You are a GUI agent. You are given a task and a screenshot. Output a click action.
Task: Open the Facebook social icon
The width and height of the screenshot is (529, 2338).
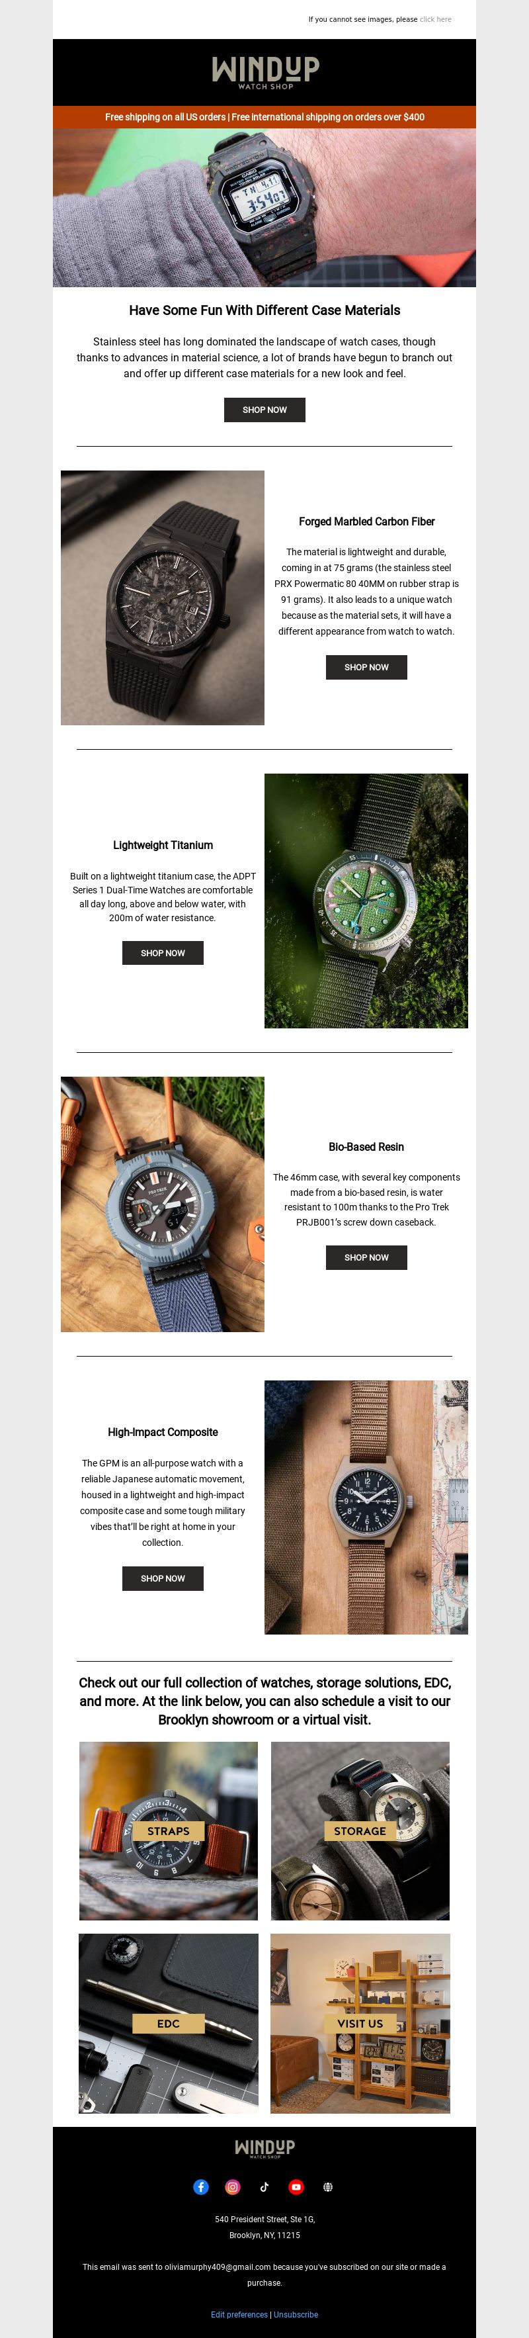click(202, 2186)
